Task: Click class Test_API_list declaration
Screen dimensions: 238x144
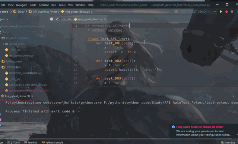Action: [108, 39]
